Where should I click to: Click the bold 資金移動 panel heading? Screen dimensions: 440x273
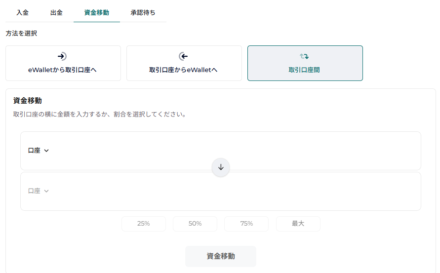[28, 100]
